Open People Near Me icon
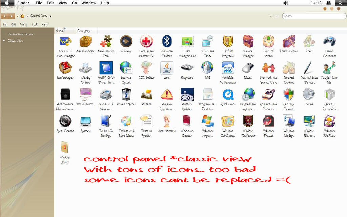 329,68
